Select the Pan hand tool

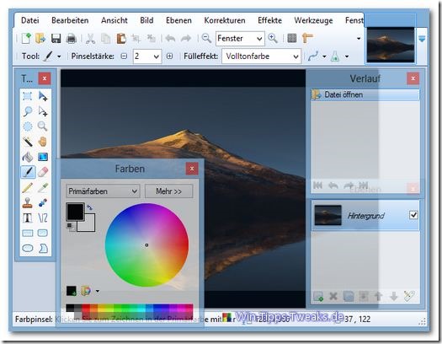(43, 142)
